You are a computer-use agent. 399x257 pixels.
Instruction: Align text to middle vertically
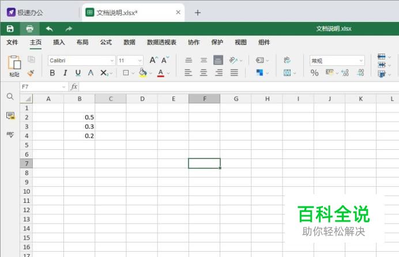click(204, 61)
